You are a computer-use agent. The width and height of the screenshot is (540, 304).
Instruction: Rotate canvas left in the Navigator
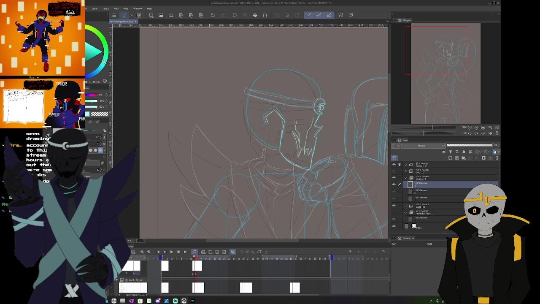pyautogui.click(x=470, y=133)
